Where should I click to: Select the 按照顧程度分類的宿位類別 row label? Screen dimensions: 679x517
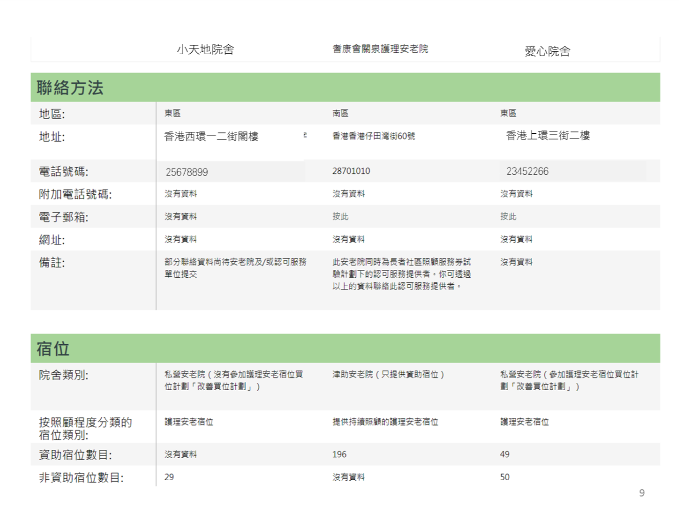point(85,429)
